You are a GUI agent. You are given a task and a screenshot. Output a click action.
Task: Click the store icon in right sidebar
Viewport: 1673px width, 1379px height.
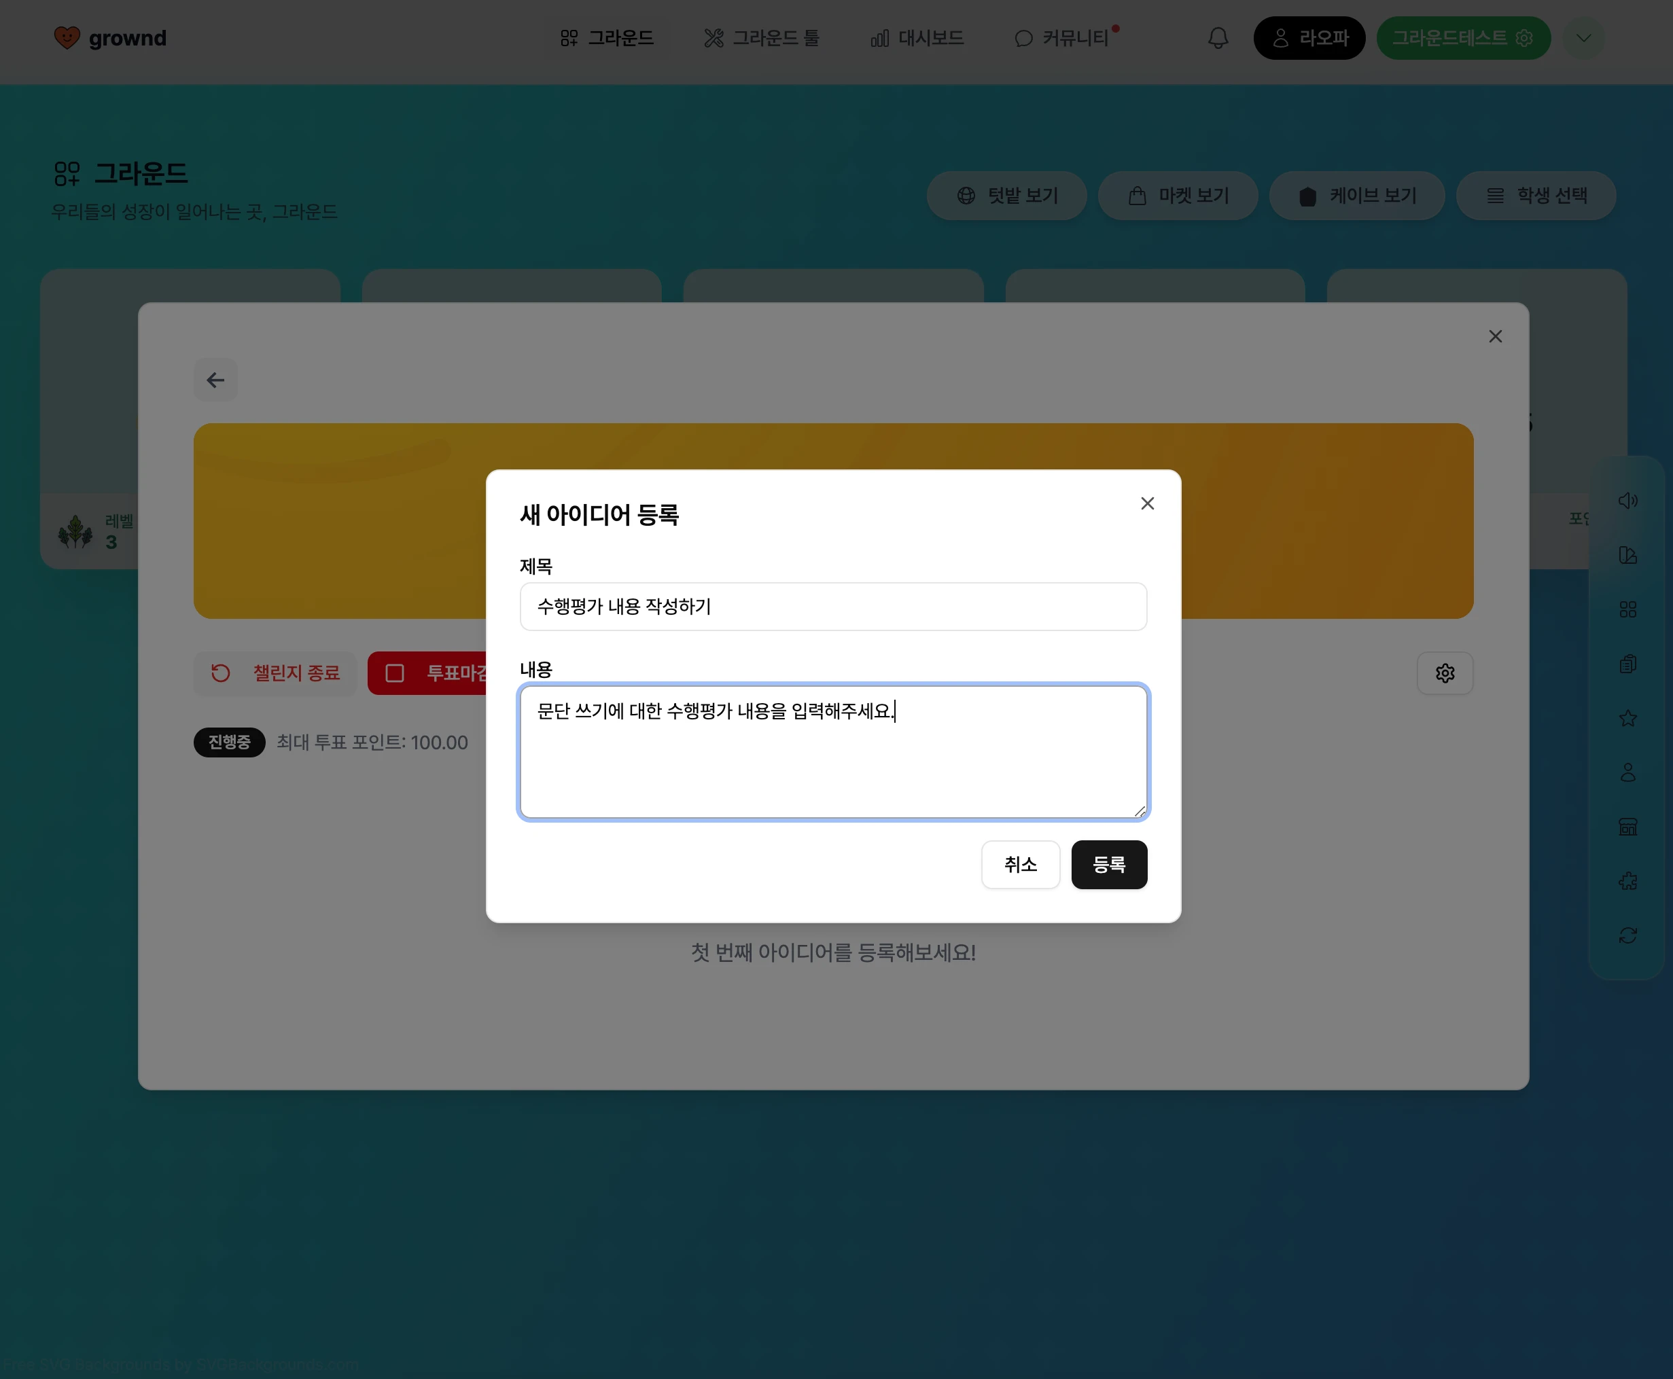pos(1627,827)
